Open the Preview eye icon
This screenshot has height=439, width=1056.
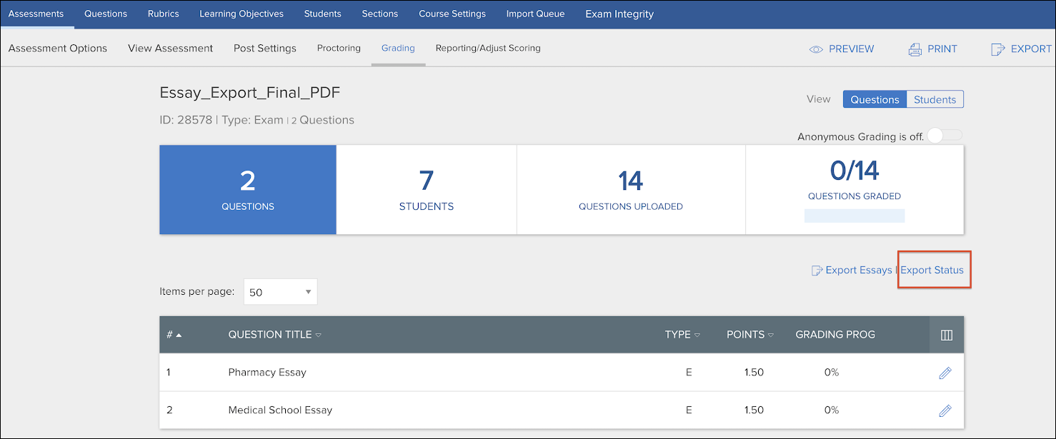816,49
